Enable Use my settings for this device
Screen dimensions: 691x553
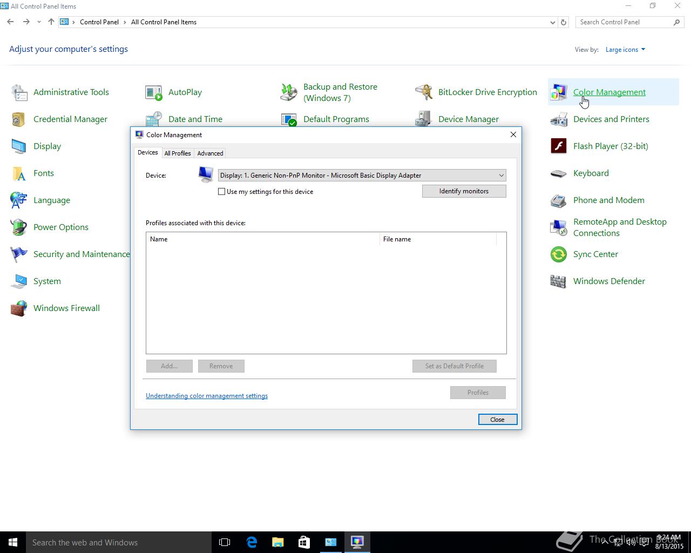[221, 192]
